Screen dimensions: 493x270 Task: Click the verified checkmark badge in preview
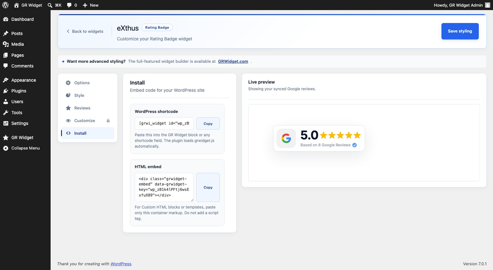tap(354, 145)
